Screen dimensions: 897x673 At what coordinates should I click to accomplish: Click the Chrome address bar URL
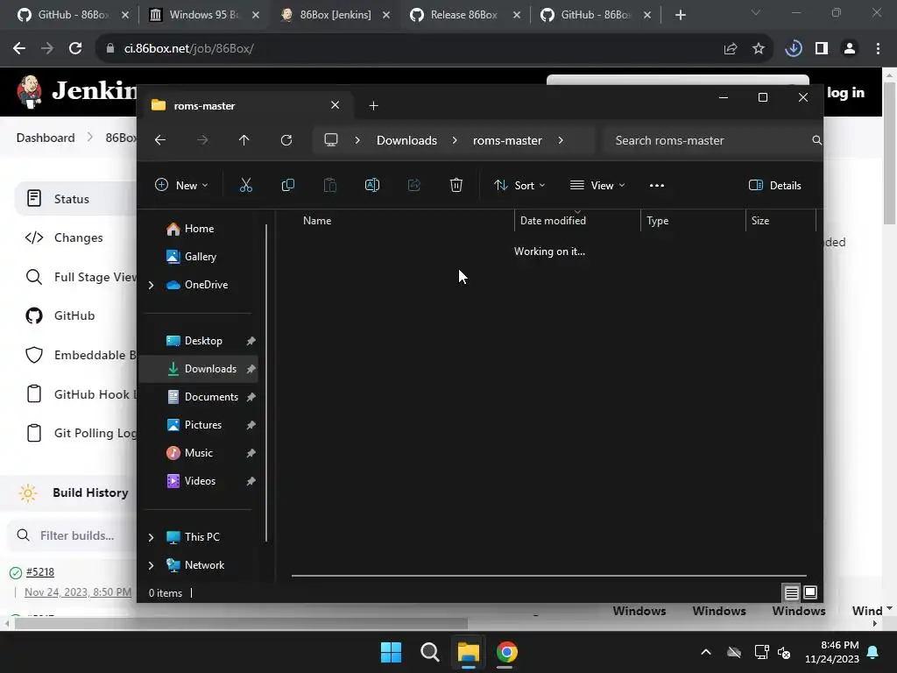click(x=189, y=49)
